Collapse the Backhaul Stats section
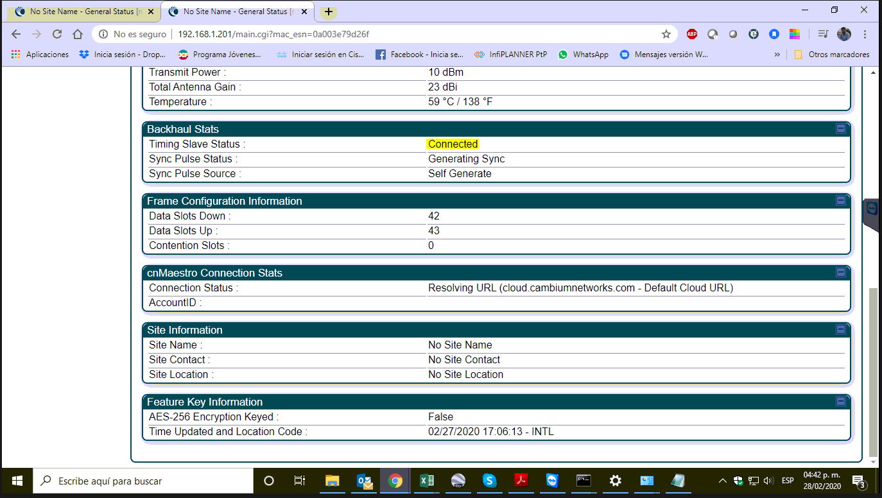The image size is (882, 498). point(840,129)
